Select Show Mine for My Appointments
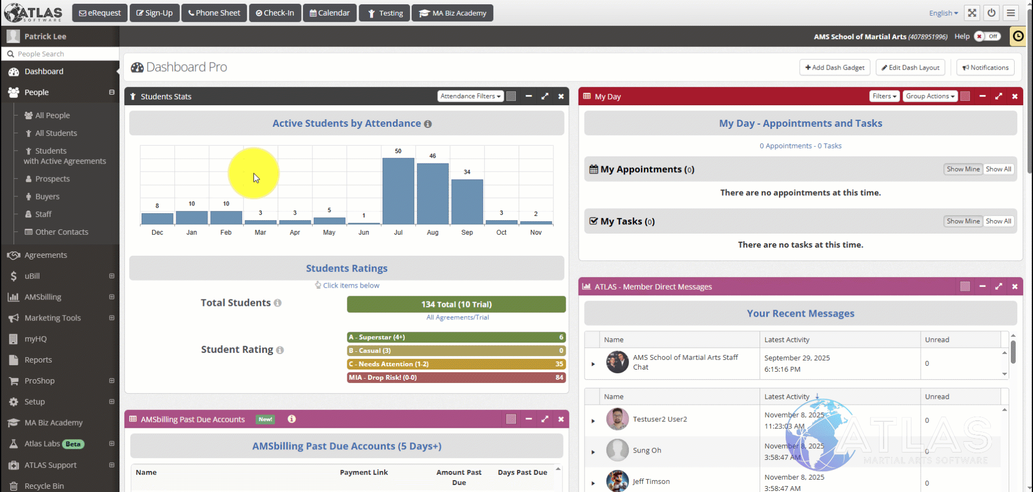This screenshot has height=492, width=1033. point(963,169)
